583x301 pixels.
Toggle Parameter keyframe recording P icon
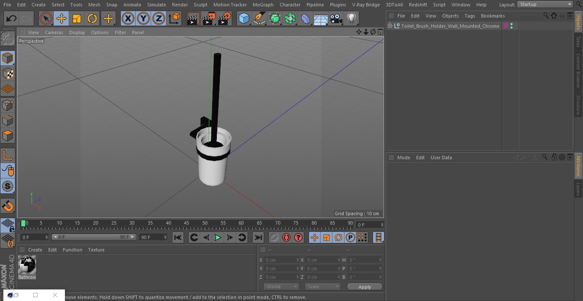pos(350,237)
